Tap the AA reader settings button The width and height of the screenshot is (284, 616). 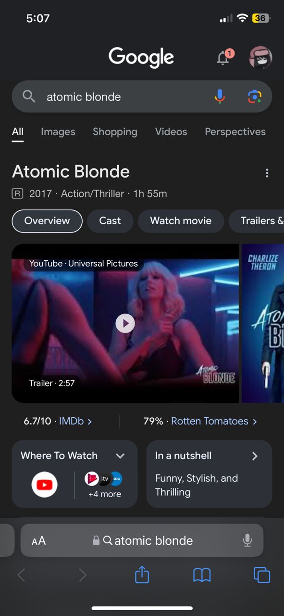(x=38, y=540)
